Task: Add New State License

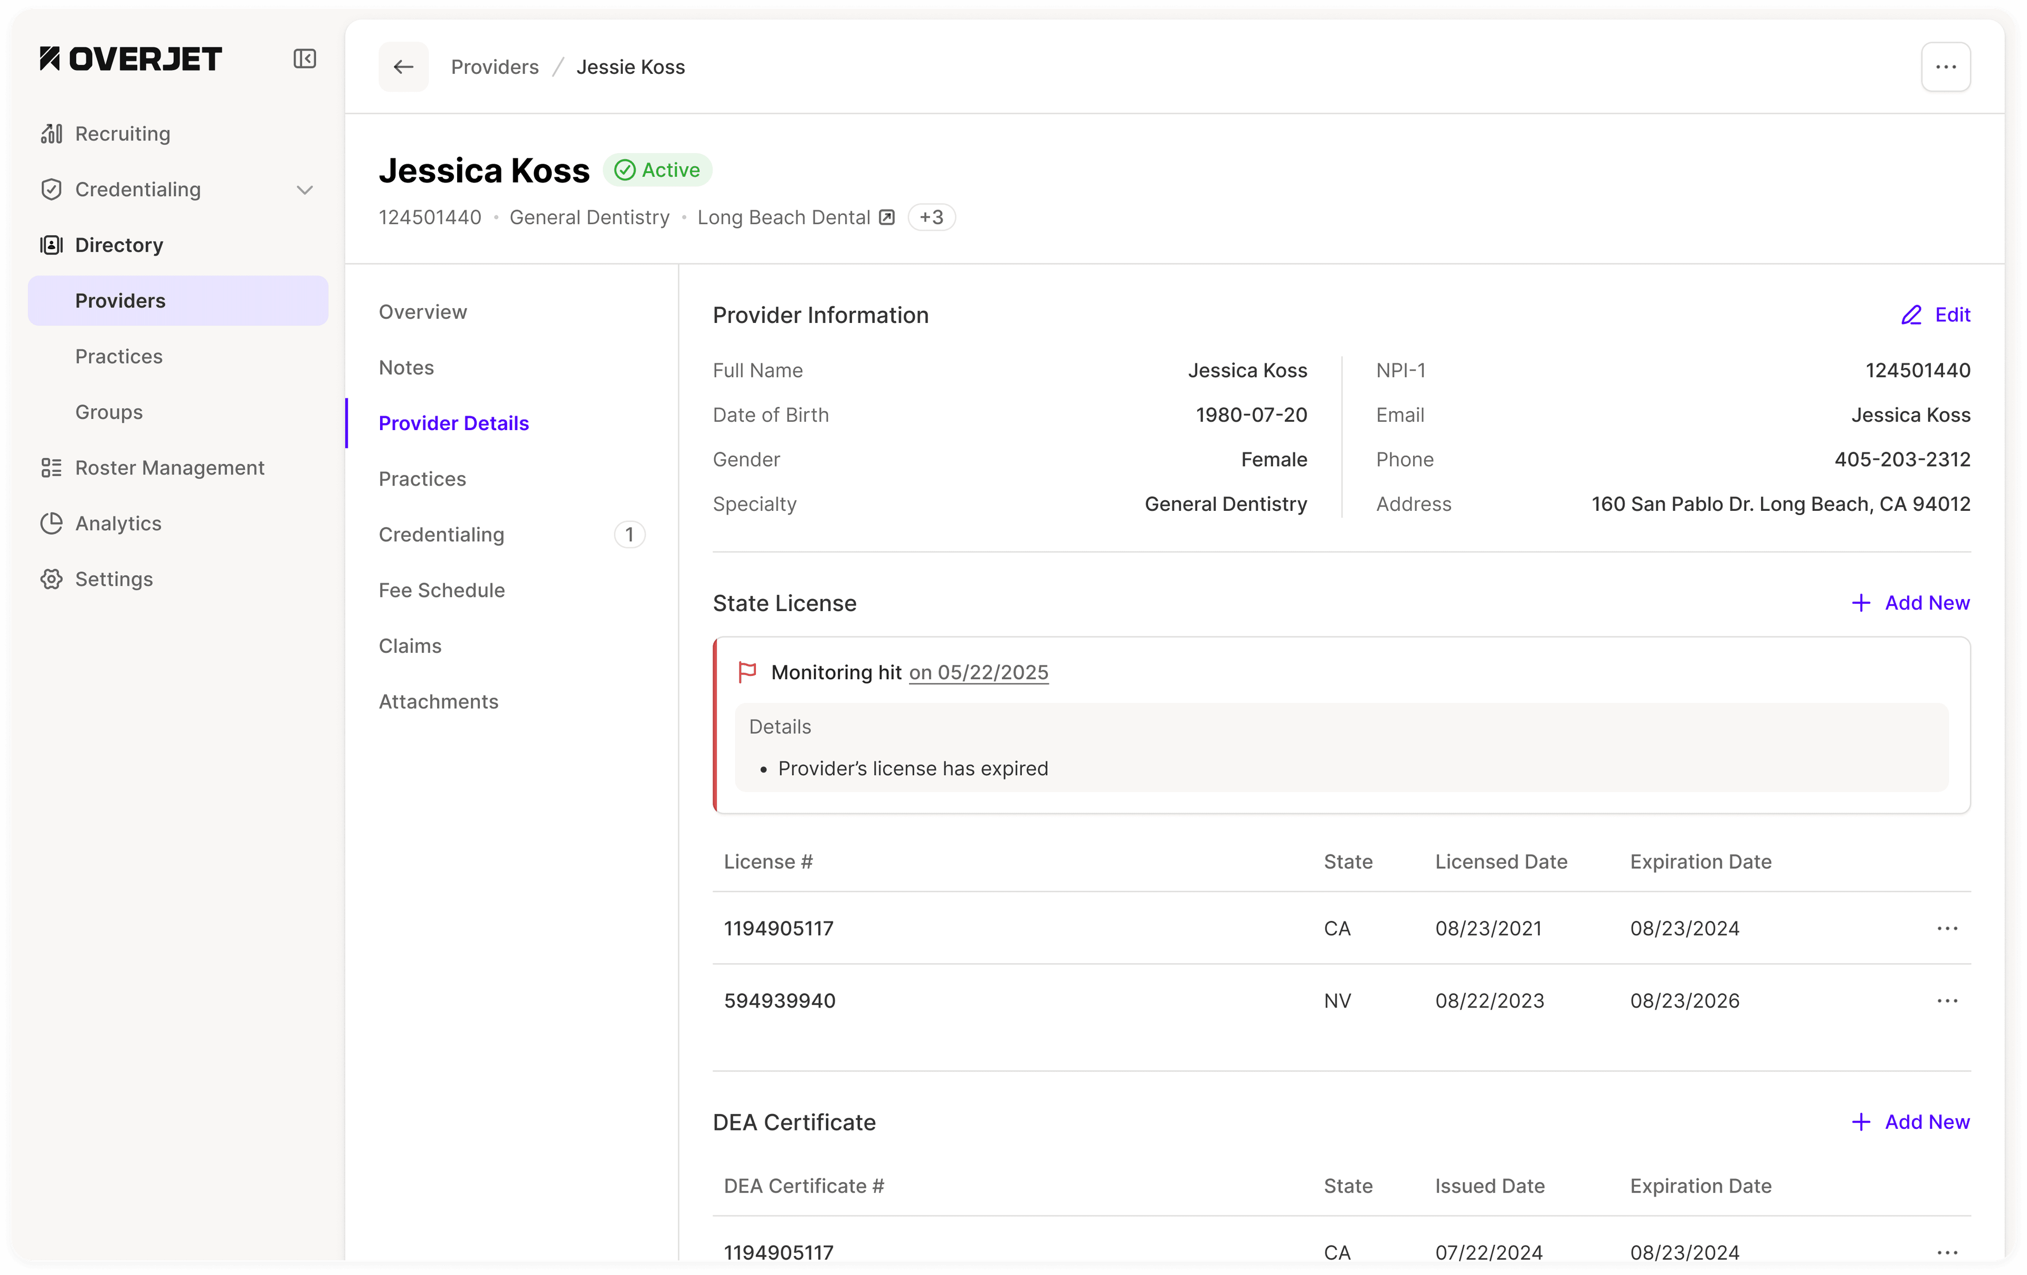Action: pos(1910,603)
